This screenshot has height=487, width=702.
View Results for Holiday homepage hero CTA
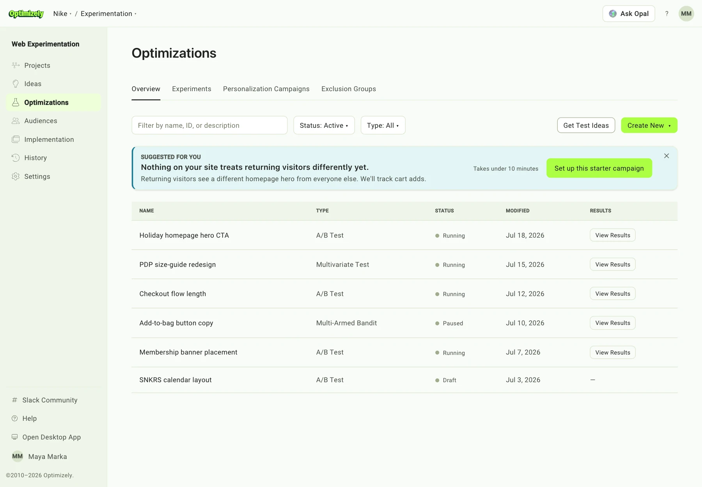click(613, 235)
